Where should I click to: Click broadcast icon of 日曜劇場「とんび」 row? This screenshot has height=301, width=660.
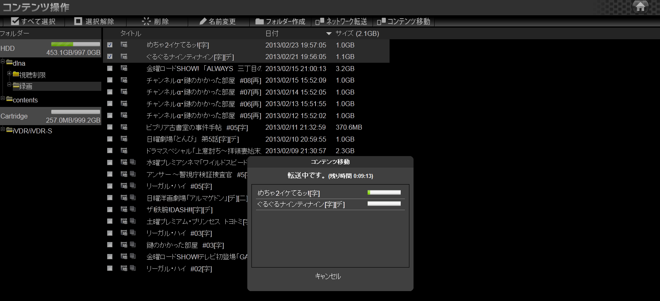[x=124, y=139]
